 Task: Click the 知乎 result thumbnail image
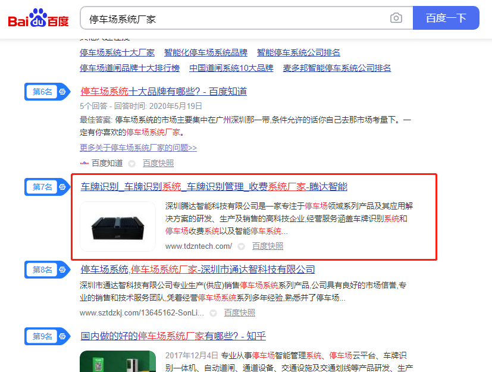(118, 361)
